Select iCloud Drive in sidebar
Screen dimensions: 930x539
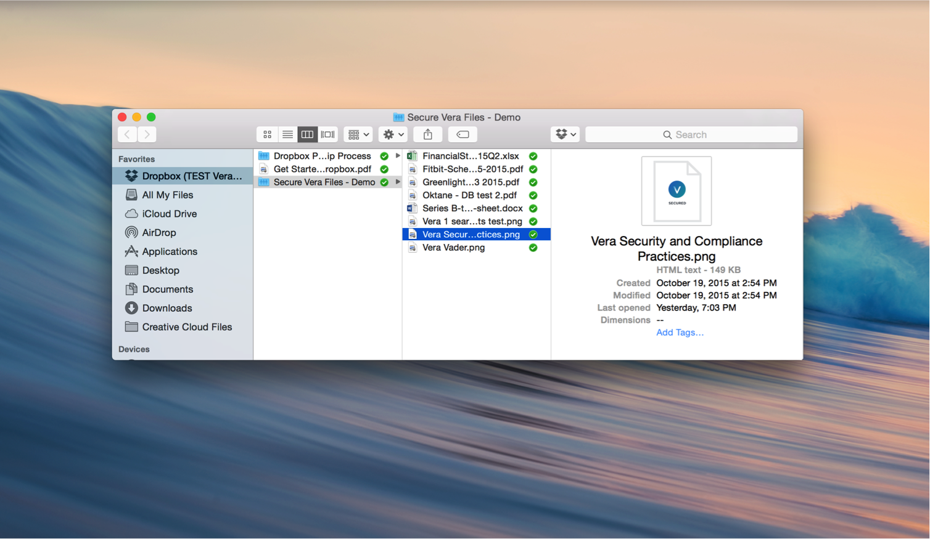(169, 214)
